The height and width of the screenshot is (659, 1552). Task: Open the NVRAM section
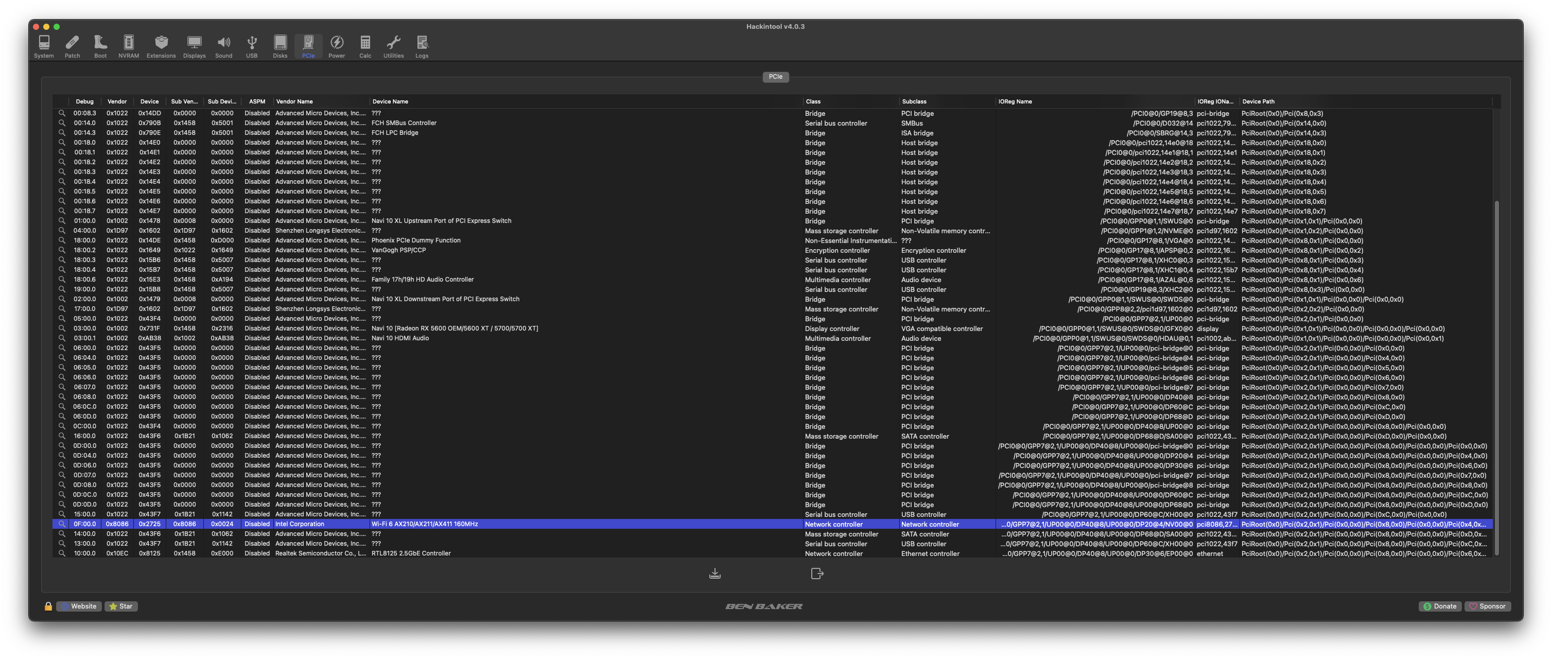[x=128, y=46]
